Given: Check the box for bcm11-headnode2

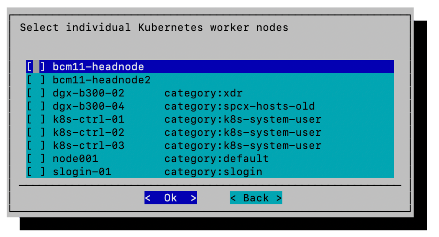Looking at the screenshot, I should [36, 80].
